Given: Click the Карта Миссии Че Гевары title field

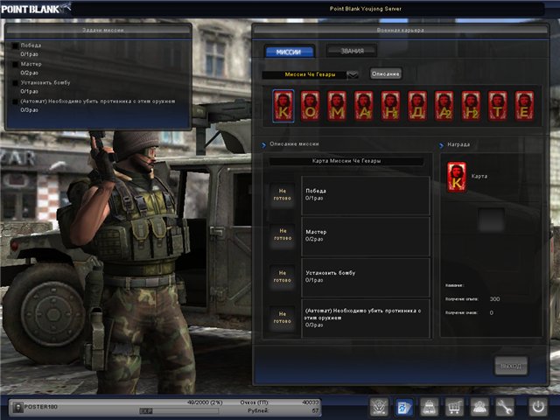Looking at the screenshot, I should coord(346,161).
